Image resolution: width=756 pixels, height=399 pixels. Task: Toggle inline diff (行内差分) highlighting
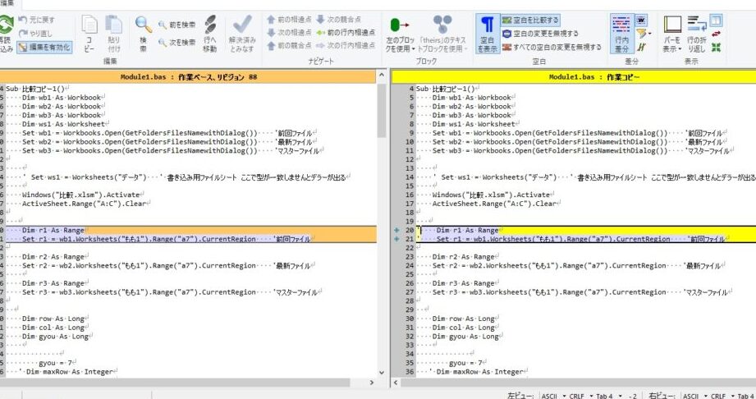click(x=621, y=33)
